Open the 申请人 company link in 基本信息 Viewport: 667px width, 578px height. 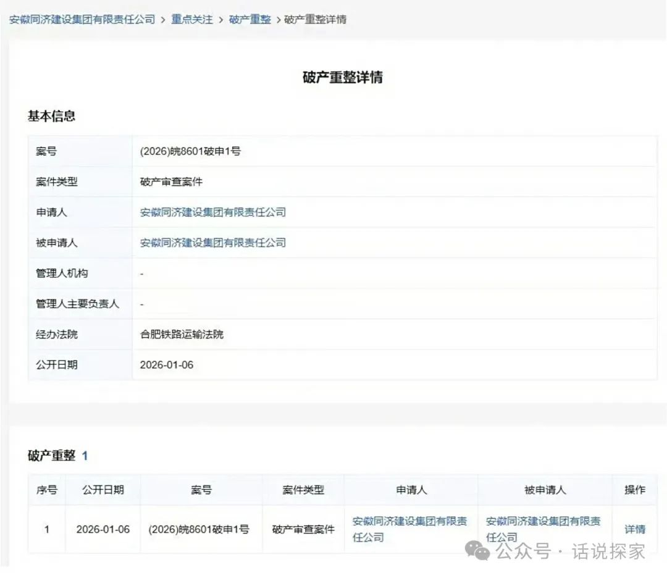pyautogui.click(x=212, y=212)
